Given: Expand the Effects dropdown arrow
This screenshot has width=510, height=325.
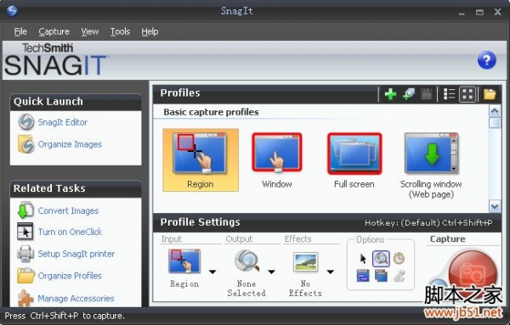Looking at the screenshot, I should click(331, 272).
